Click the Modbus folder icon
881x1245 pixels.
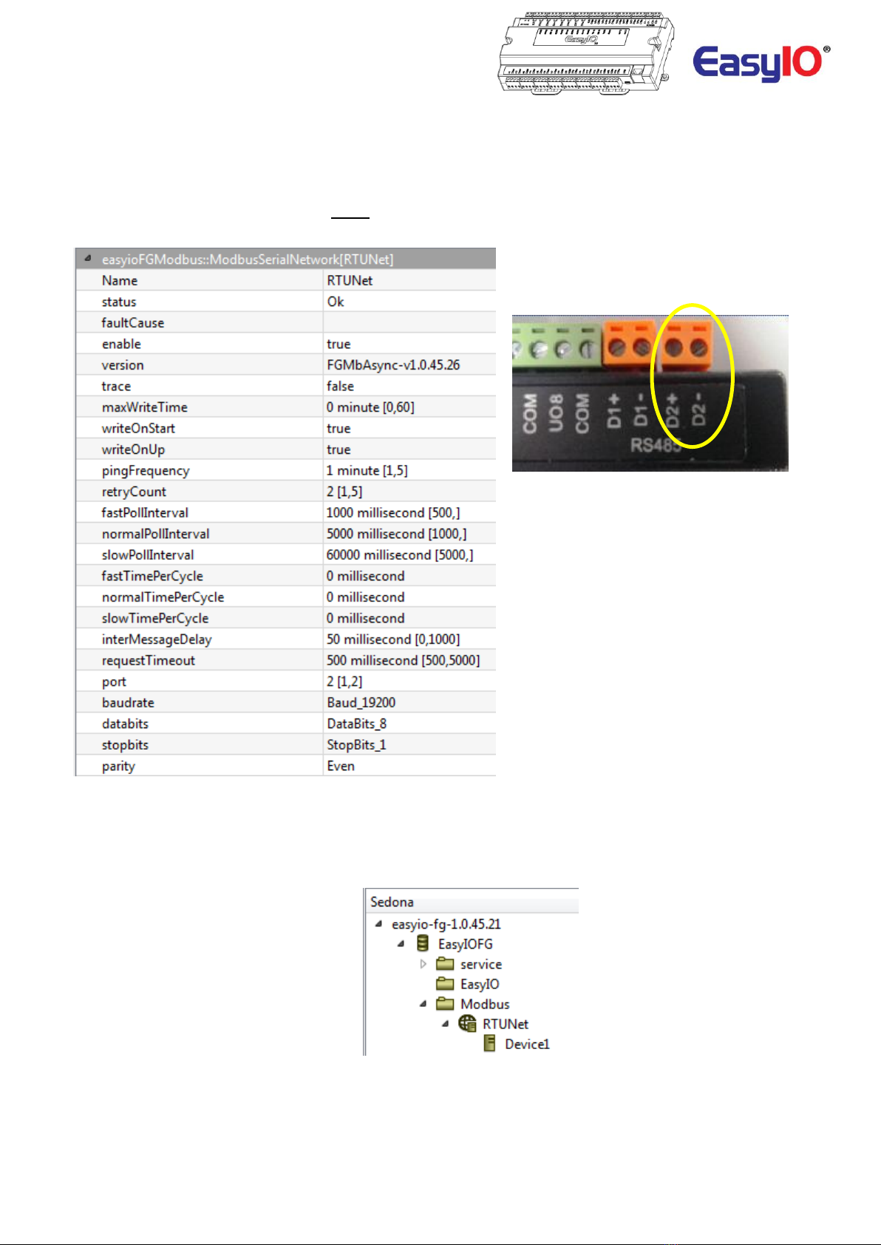coord(445,1003)
